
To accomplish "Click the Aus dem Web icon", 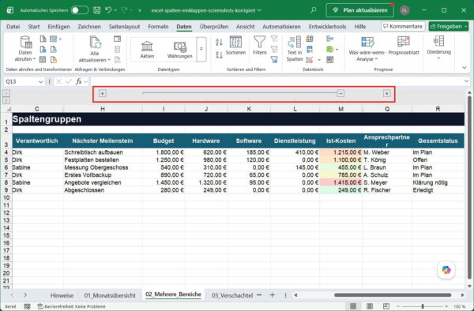I will click(x=43, y=49).
